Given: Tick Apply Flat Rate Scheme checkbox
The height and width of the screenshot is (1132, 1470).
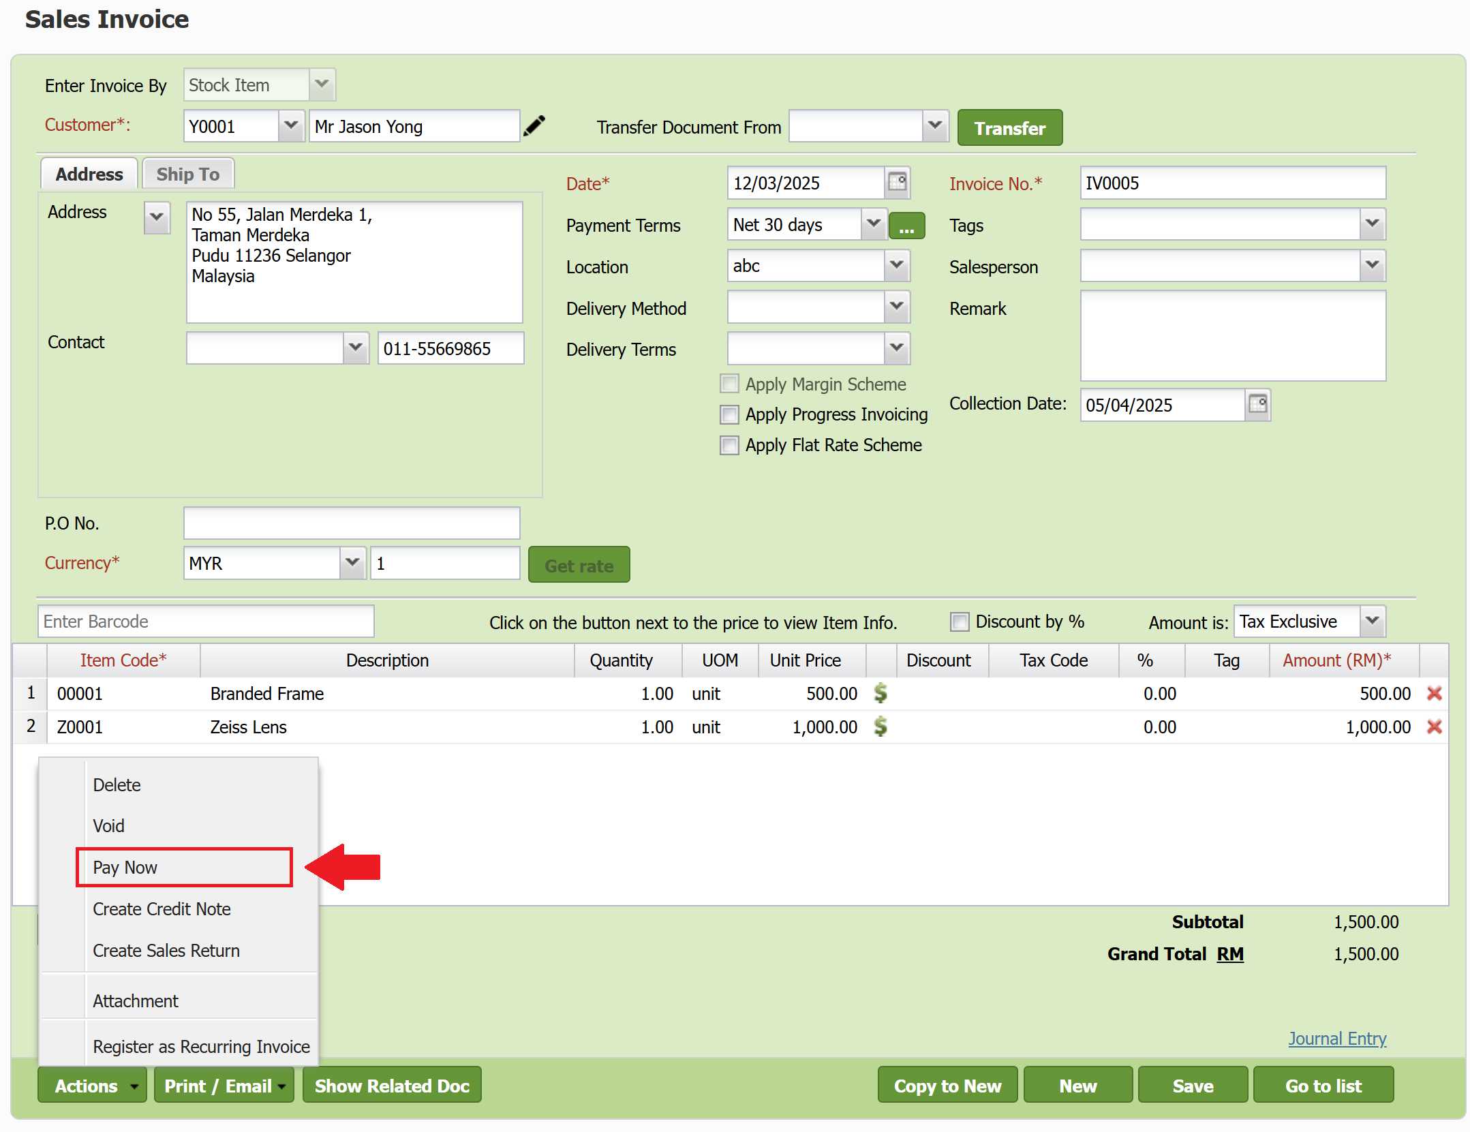Looking at the screenshot, I should pyautogui.click(x=729, y=445).
